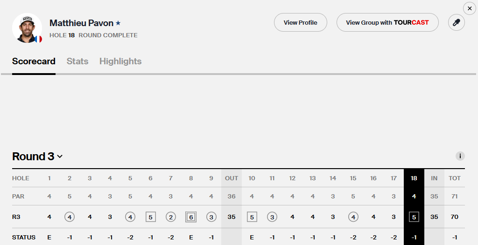Close the scorecard panel with X

pyautogui.click(x=469, y=8)
